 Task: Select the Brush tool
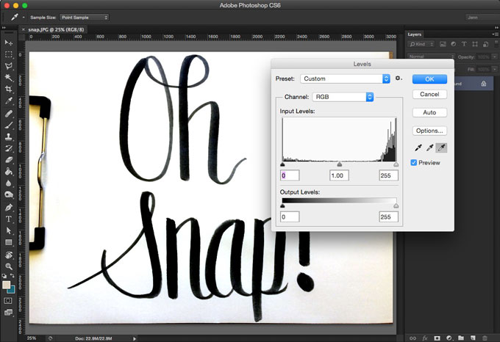pyautogui.click(x=9, y=125)
